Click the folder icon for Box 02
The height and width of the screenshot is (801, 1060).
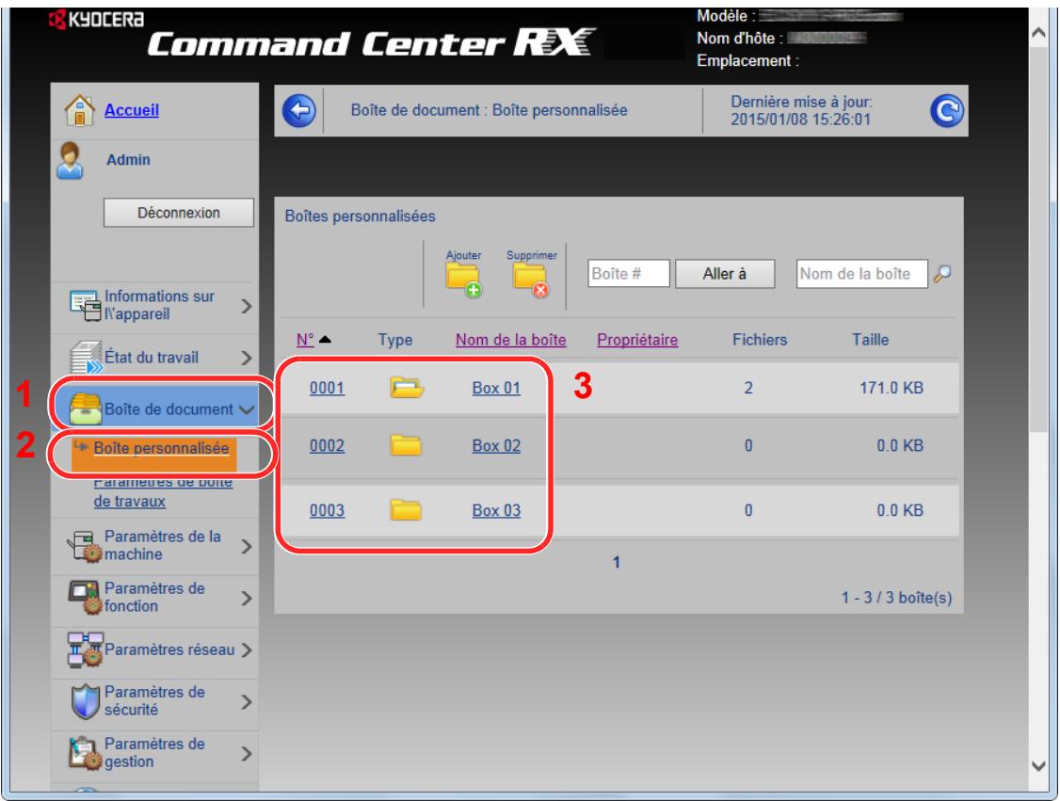click(406, 445)
